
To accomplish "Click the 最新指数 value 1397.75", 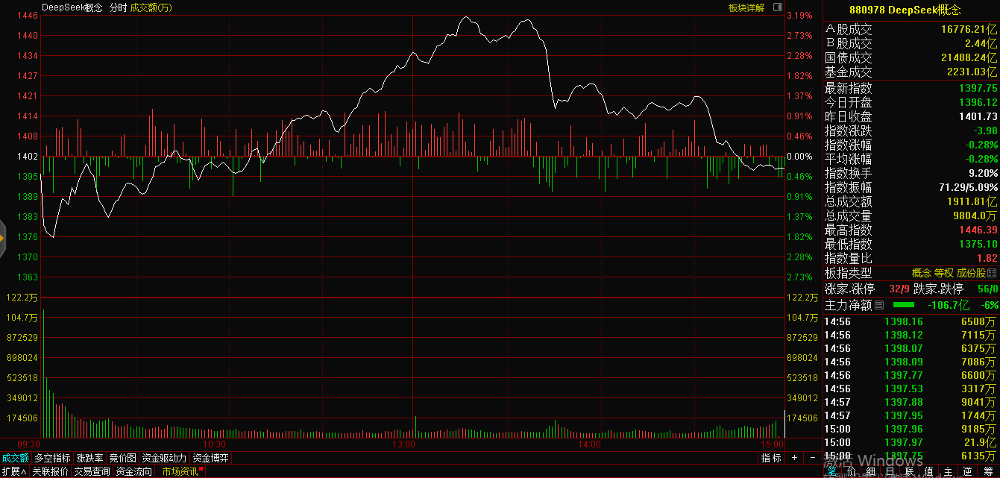I will click(978, 88).
